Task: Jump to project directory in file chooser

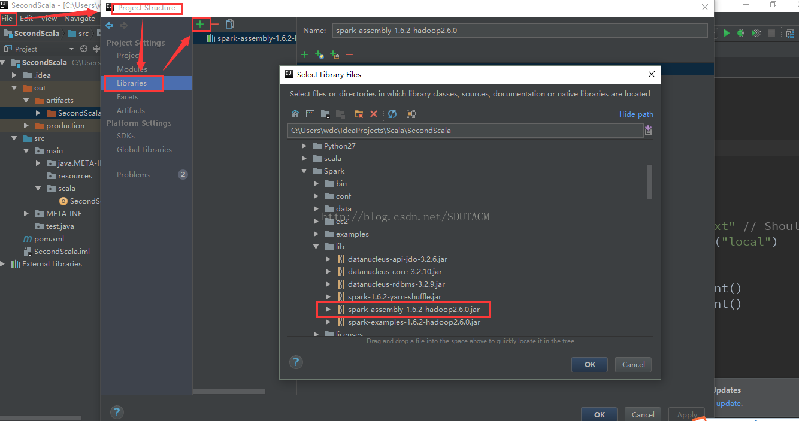Action: point(325,114)
